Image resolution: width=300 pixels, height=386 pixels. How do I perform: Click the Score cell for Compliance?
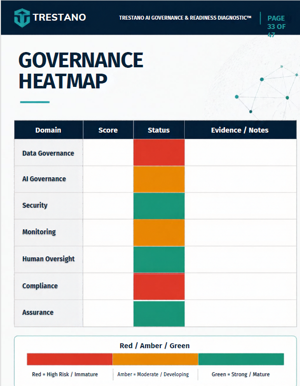pyautogui.click(x=108, y=286)
